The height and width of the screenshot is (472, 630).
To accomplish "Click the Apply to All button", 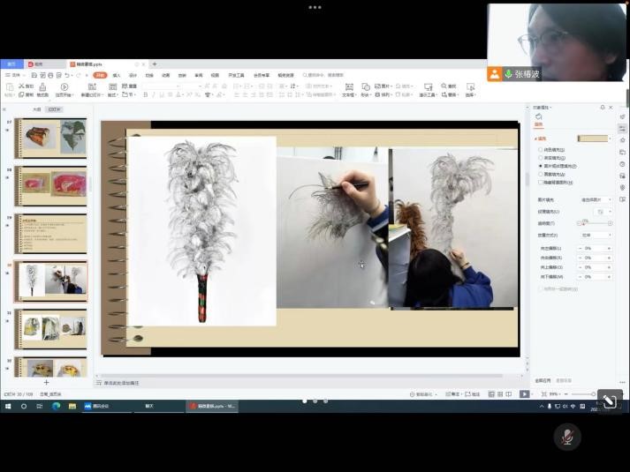I will pyautogui.click(x=543, y=380).
